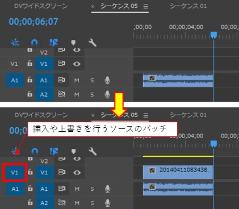Image resolution: width=239 pixels, height=209 pixels.
Task: Open wrench display settings in lower timeline
Action: (93, 152)
